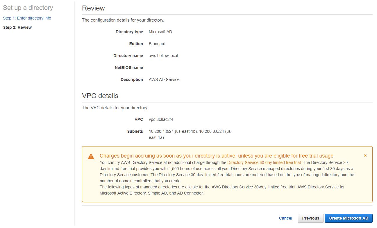Click the VPC details section heading
The width and height of the screenshot is (377, 228).
tap(100, 96)
